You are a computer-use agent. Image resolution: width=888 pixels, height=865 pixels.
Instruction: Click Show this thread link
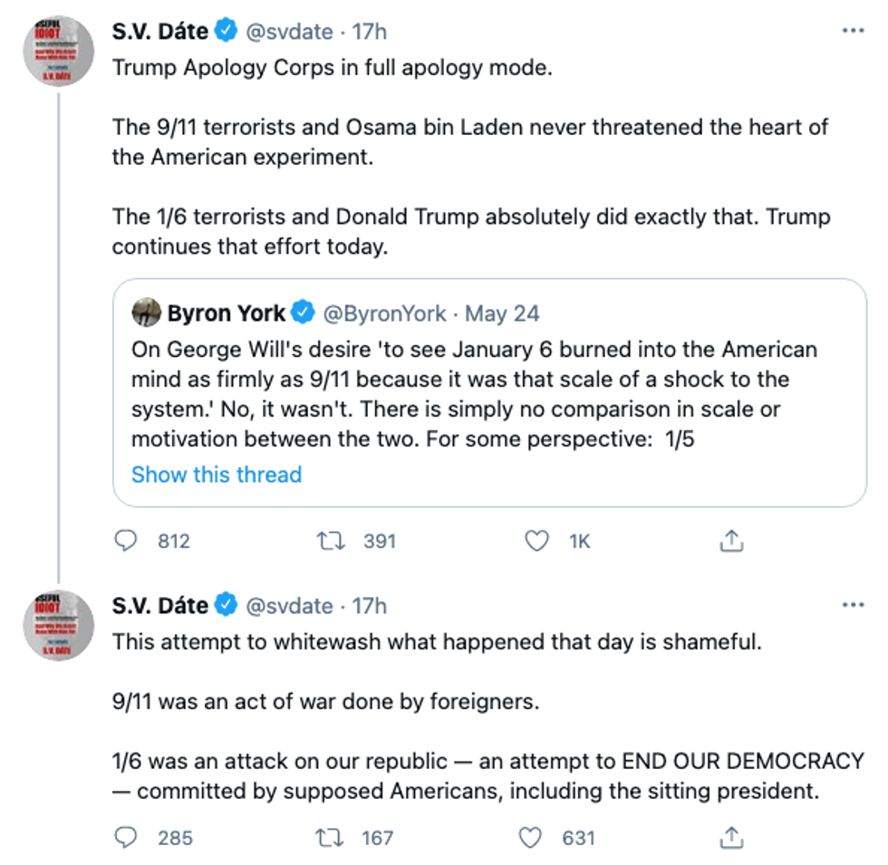pos(216,475)
